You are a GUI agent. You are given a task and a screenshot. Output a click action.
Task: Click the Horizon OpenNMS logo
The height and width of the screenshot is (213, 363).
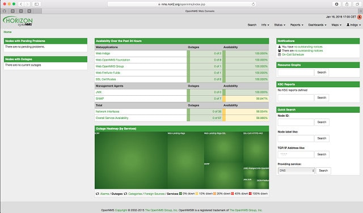click(x=18, y=21)
